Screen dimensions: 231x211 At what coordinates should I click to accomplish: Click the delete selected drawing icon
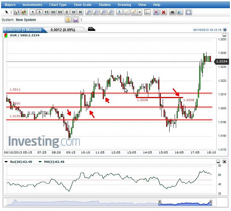click(156, 12)
